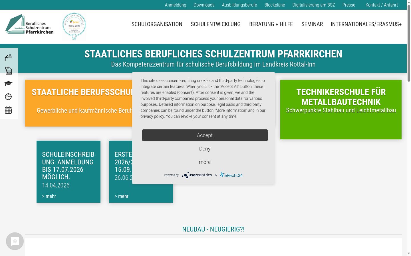Open the Seminar menu item

312,24
